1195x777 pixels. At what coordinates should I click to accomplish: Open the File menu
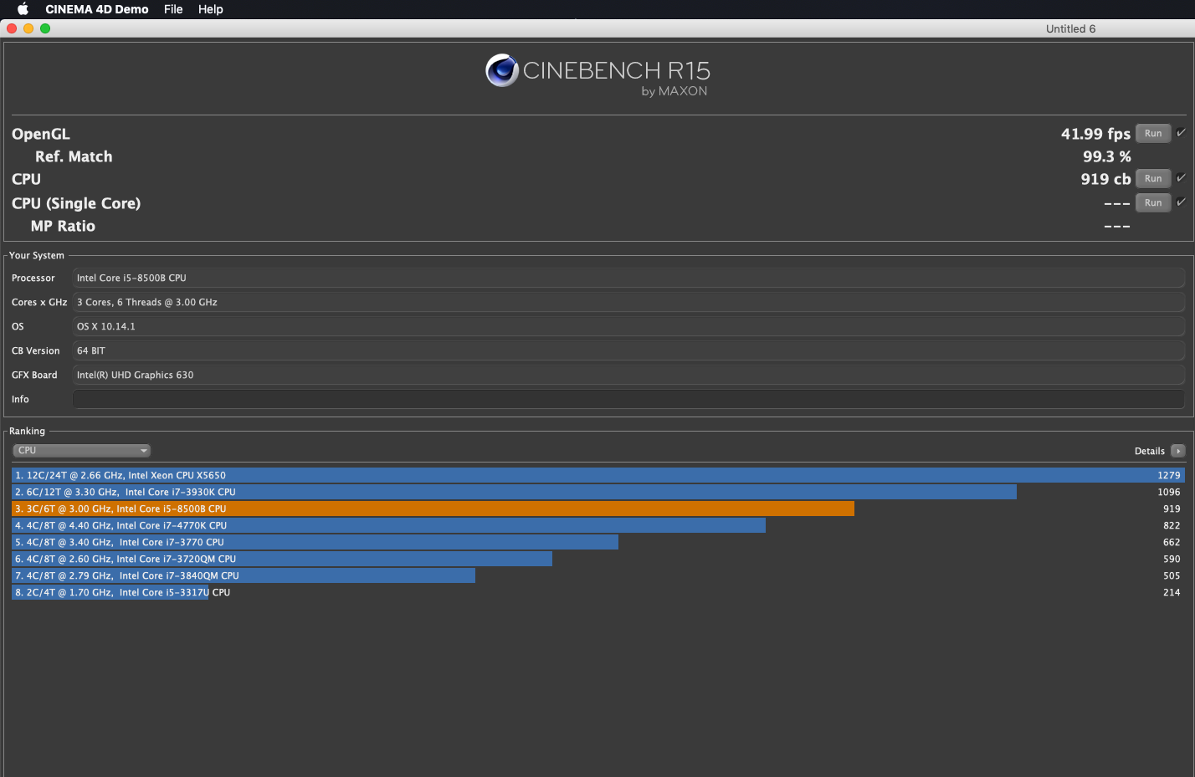coord(173,9)
